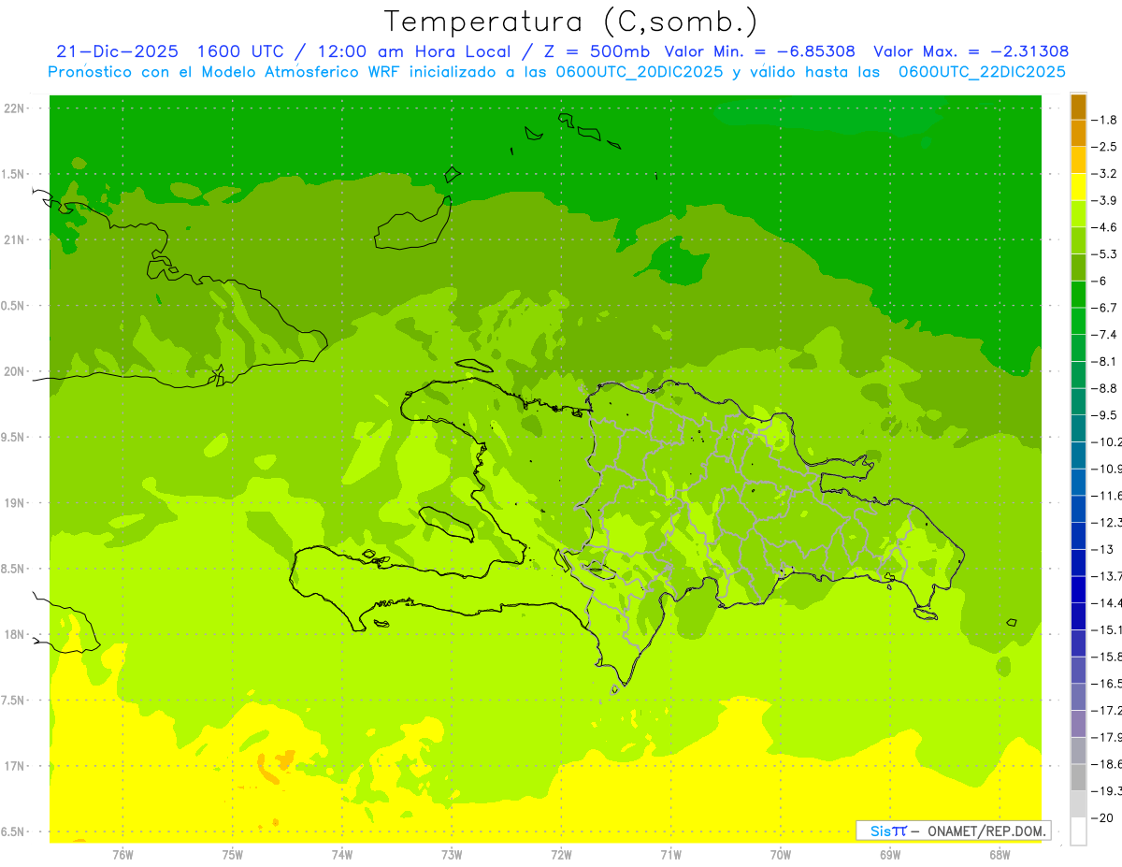The height and width of the screenshot is (867, 1122).
Task: Click the 'SisTT - ONAMET/REP.DOM.' logo box
Action: tap(953, 831)
